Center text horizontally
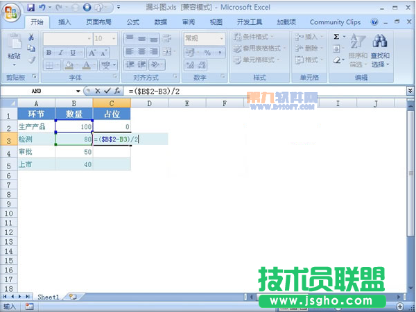The height and width of the screenshot is (312, 416). [x=141, y=51]
